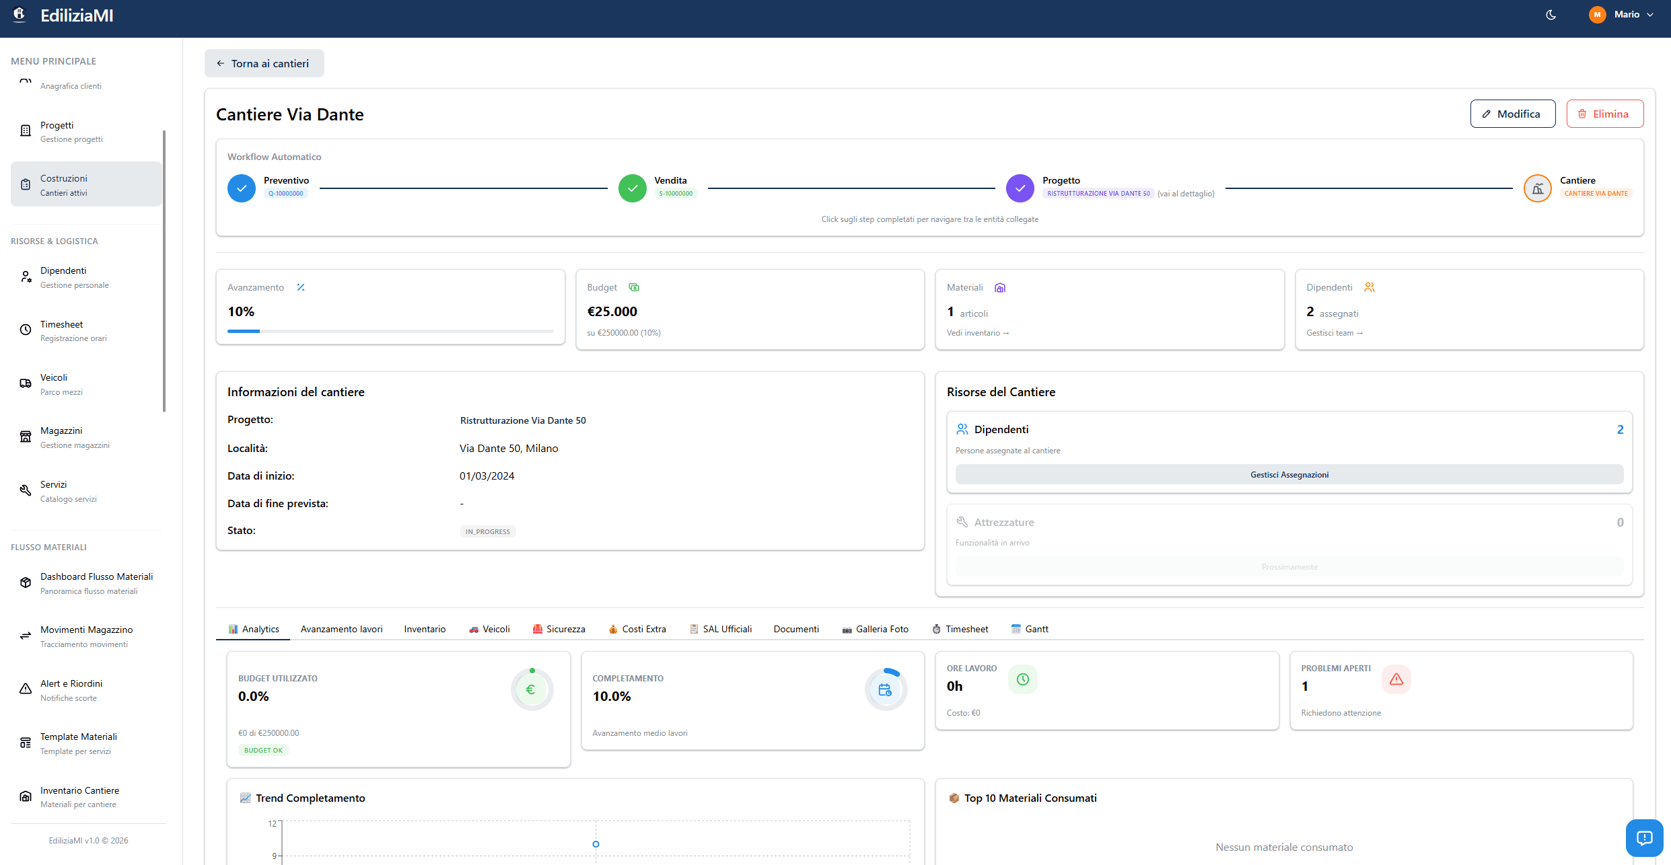
Task: Switch to the Gantt tab
Action: (x=1030, y=629)
